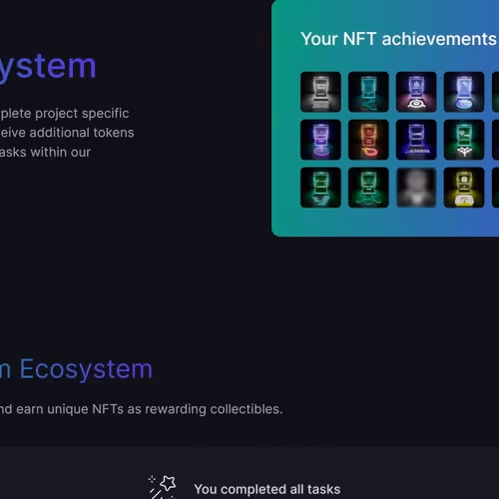Open the yellow glowing NFT badge
Viewport: 499px width, 499px height.
[x=464, y=188]
